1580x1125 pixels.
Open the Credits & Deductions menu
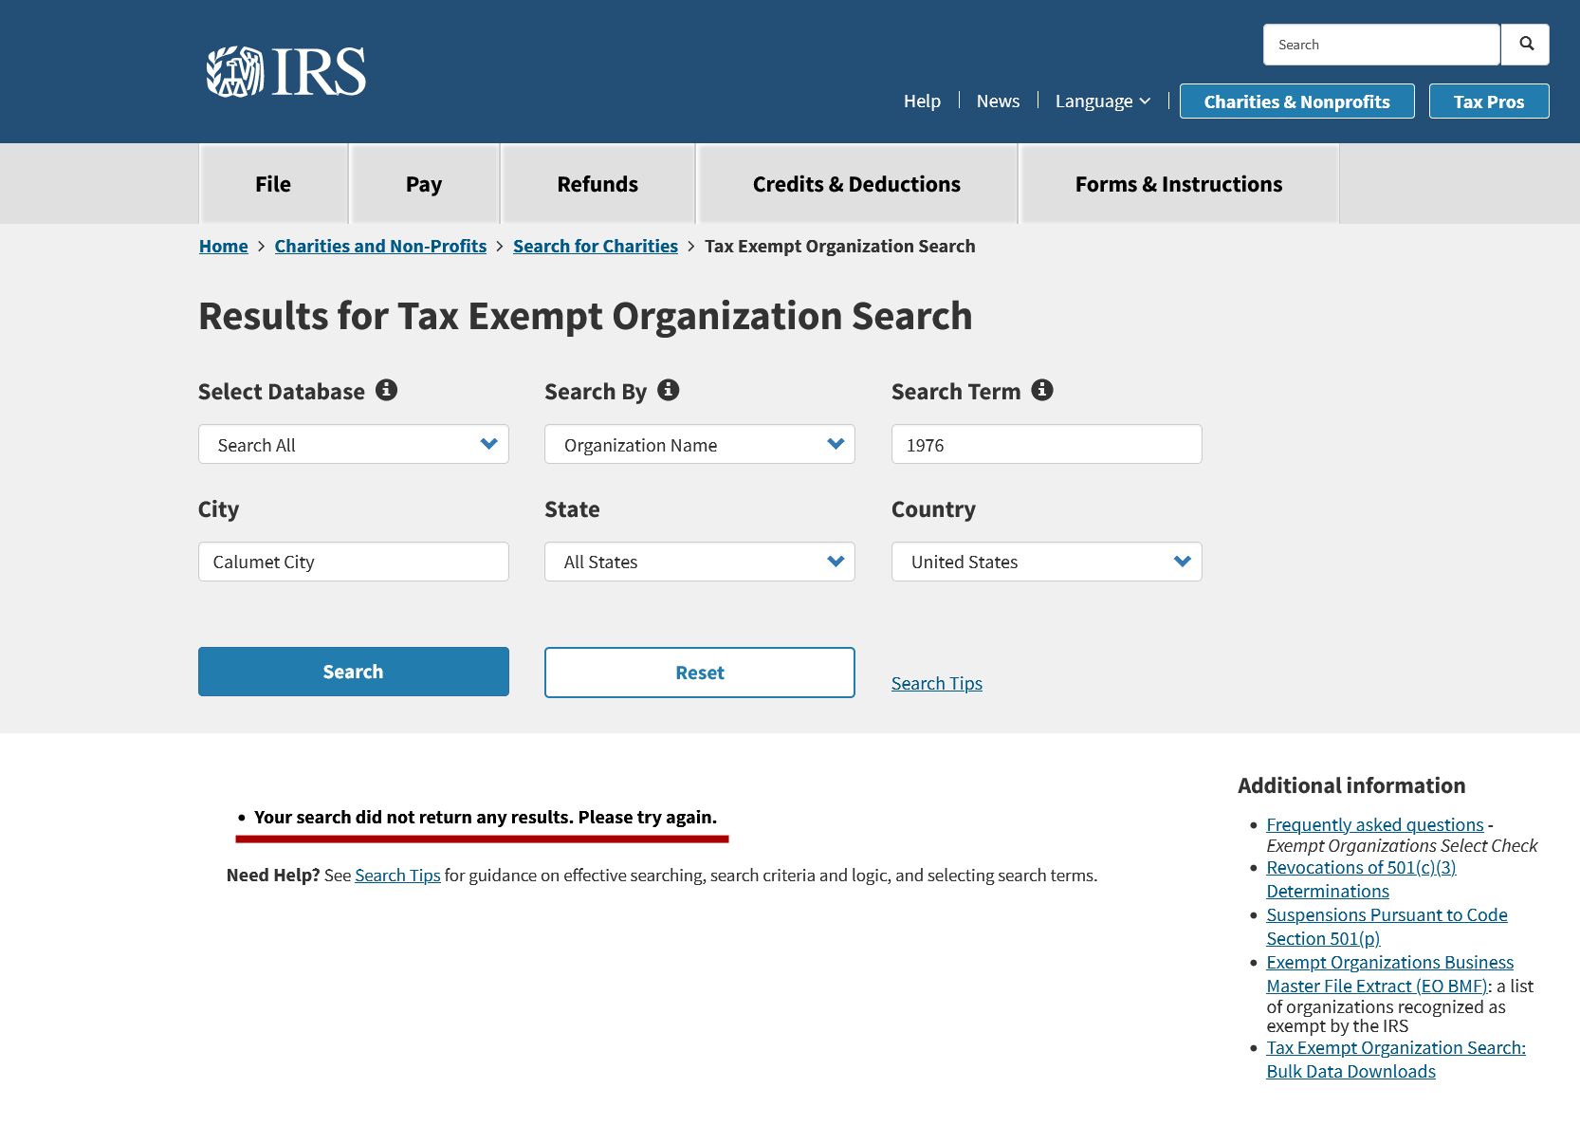856,184
